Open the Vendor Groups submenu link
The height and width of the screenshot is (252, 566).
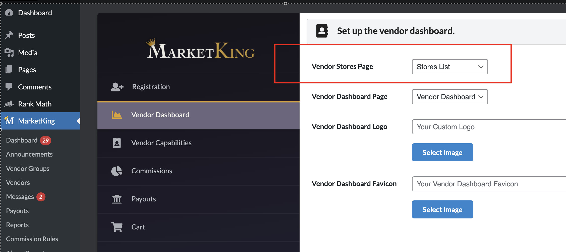click(x=28, y=169)
